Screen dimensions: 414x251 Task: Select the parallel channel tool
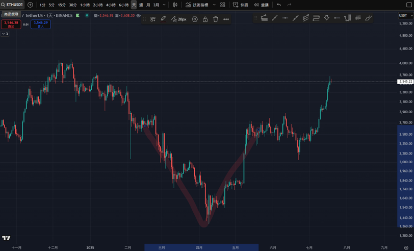(306, 18)
